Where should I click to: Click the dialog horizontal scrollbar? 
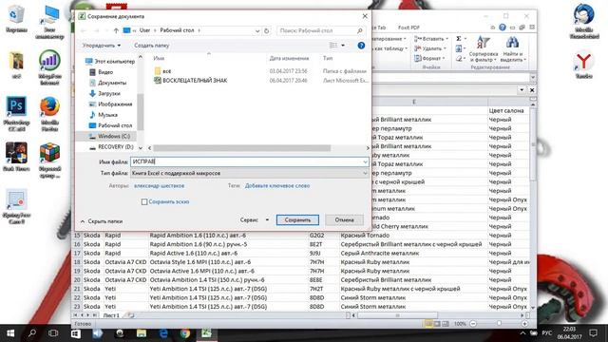pos(241,148)
